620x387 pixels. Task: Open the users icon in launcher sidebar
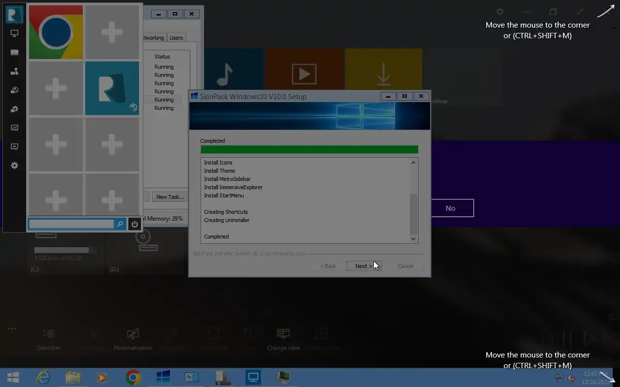click(15, 71)
